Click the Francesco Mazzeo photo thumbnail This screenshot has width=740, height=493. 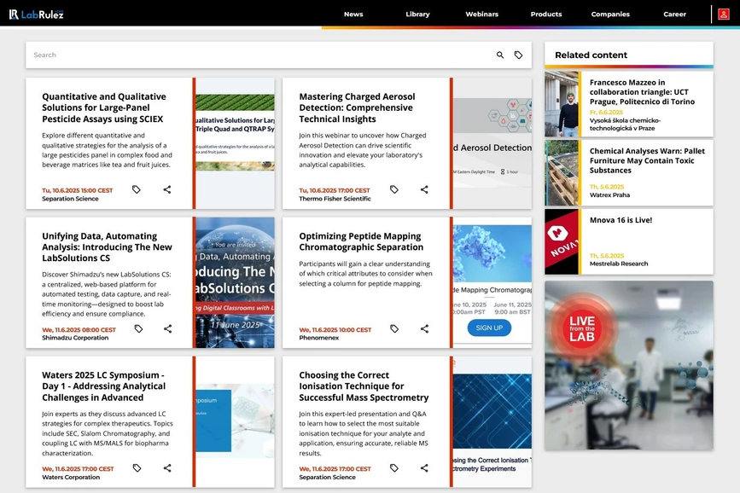562,104
